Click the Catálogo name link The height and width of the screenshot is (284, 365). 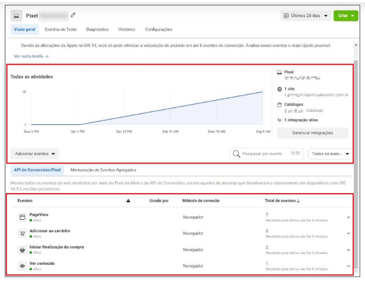[x=304, y=111]
